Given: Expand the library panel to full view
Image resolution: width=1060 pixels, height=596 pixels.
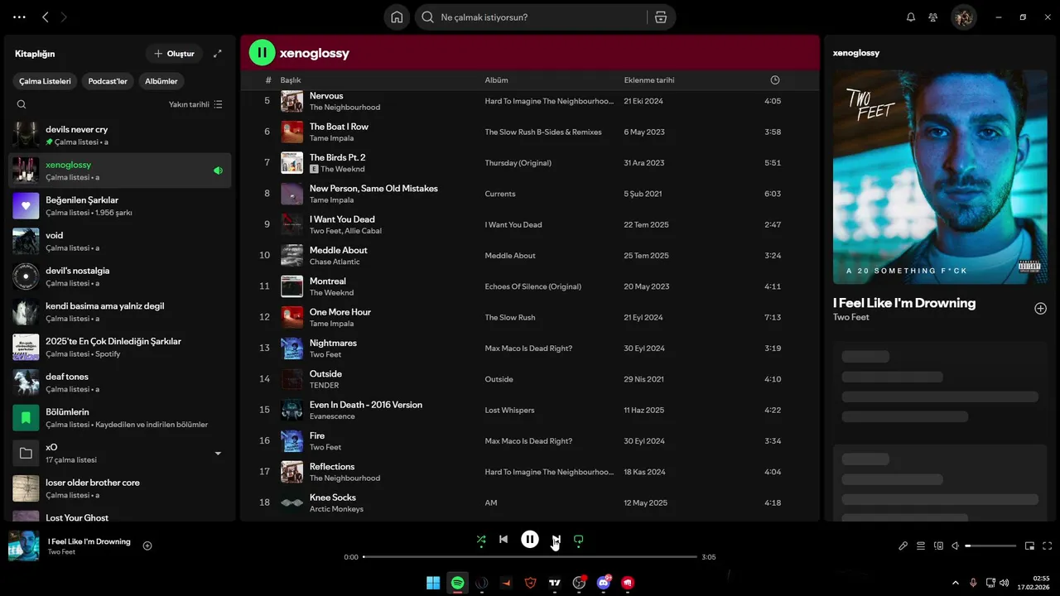Looking at the screenshot, I should pyautogui.click(x=218, y=54).
